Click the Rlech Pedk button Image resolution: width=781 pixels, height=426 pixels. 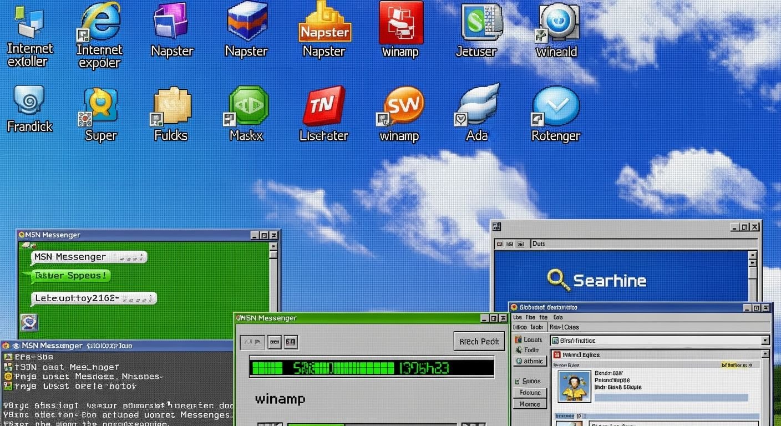tap(479, 341)
